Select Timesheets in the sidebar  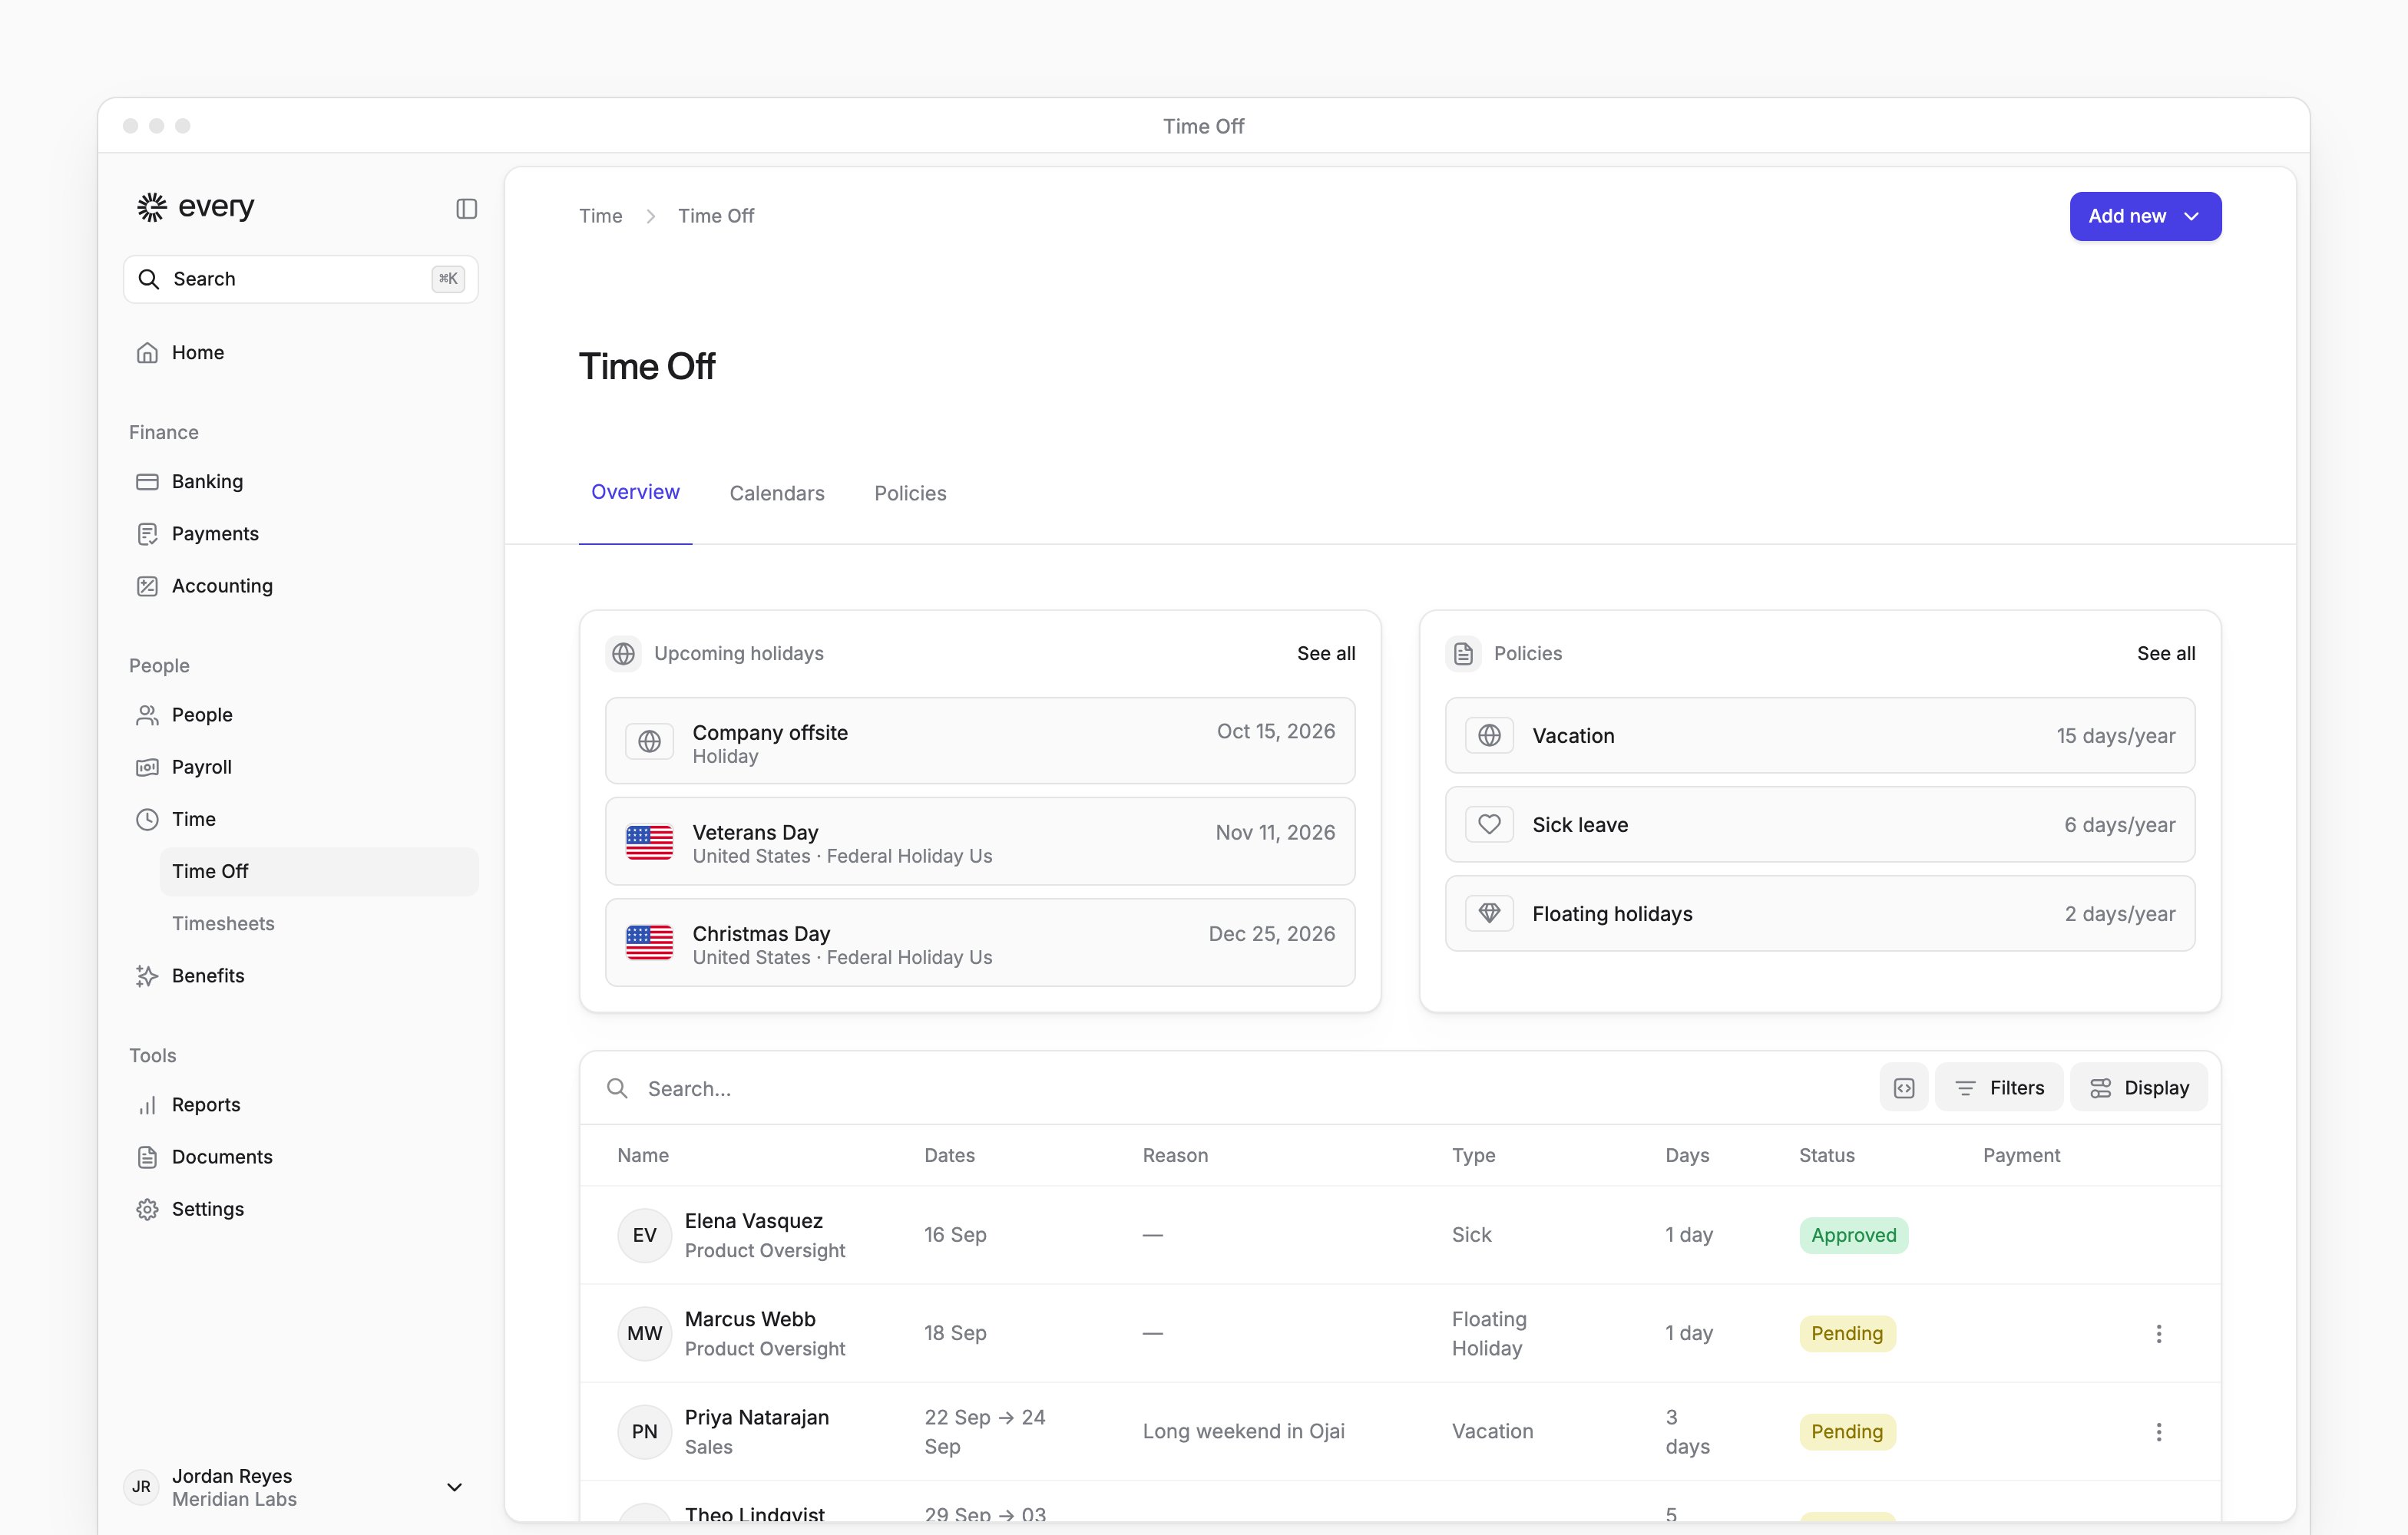tap(319, 923)
